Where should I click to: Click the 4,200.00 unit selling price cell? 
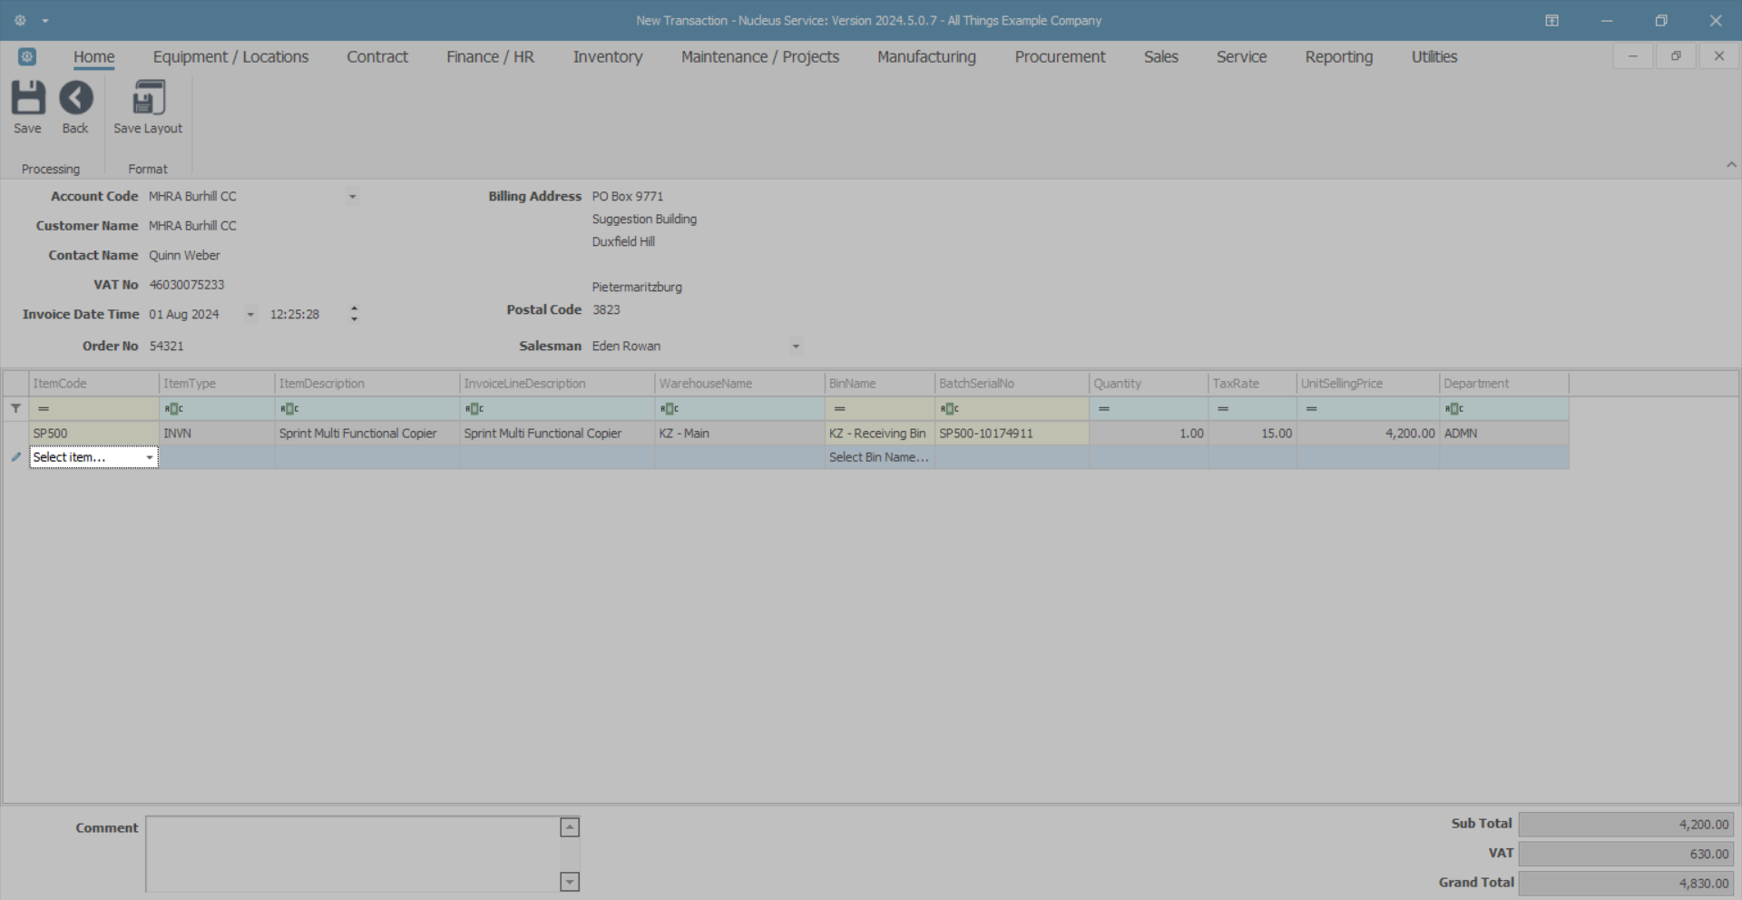[1368, 434]
